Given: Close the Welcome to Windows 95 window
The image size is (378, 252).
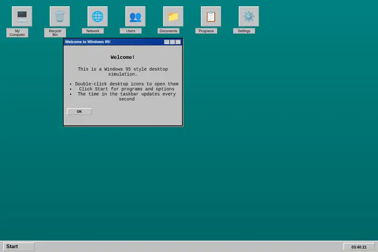Looking at the screenshot, I should pos(178,42).
